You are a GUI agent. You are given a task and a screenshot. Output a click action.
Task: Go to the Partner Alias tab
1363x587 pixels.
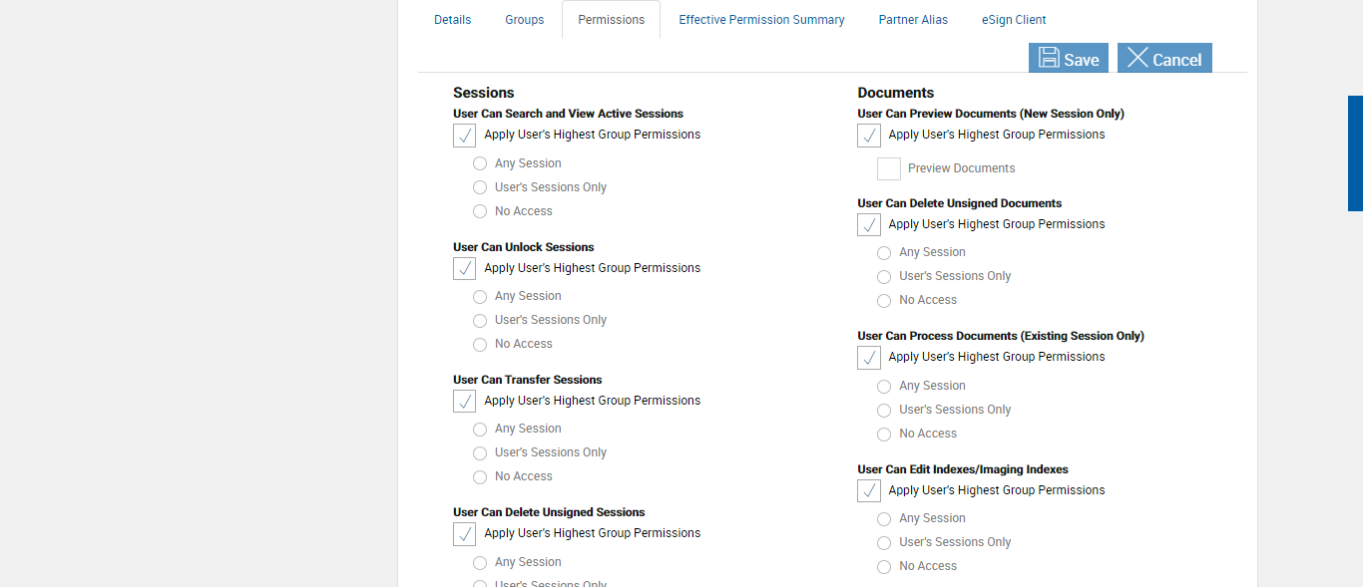click(x=913, y=20)
